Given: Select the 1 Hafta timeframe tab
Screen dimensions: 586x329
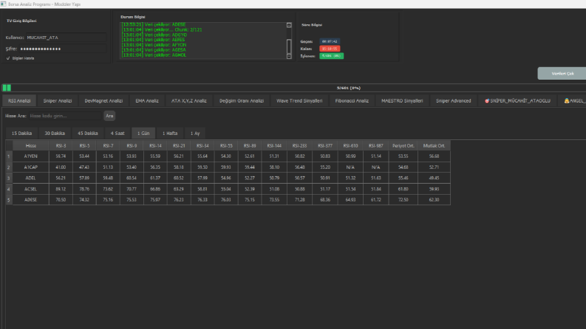Looking at the screenshot, I should tap(170, 134).
